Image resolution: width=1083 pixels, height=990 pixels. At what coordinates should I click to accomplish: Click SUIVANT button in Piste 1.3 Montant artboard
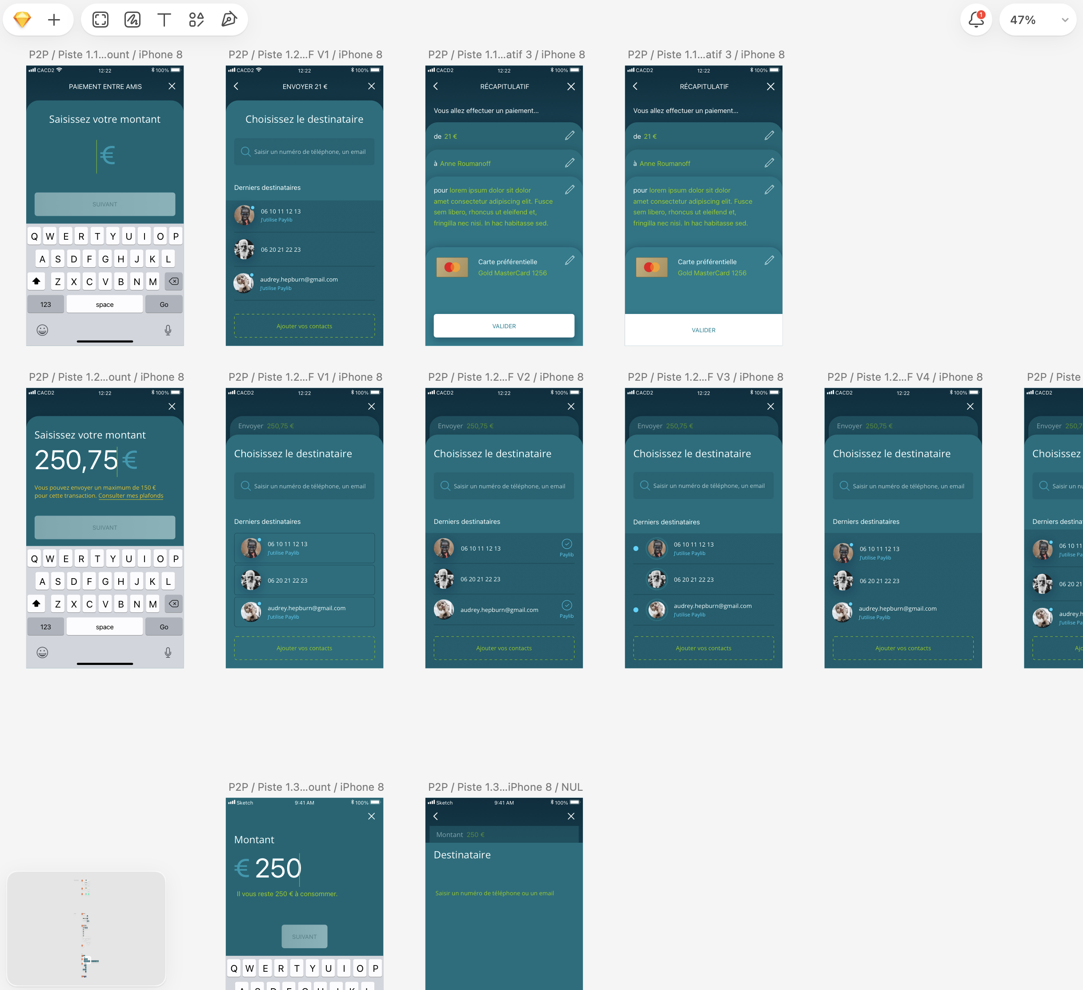click(304, 936)
